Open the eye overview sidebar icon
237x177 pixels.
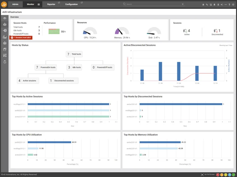pyautogui.click(x=5, y=18)
